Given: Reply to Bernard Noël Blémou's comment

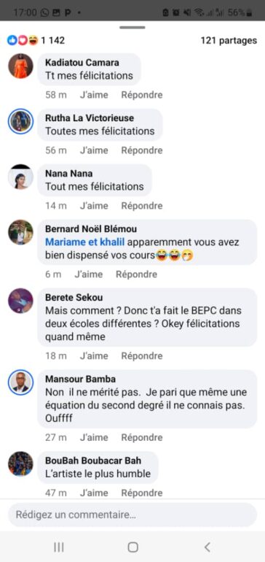Looking at the screenshot, I should [137, 274].
